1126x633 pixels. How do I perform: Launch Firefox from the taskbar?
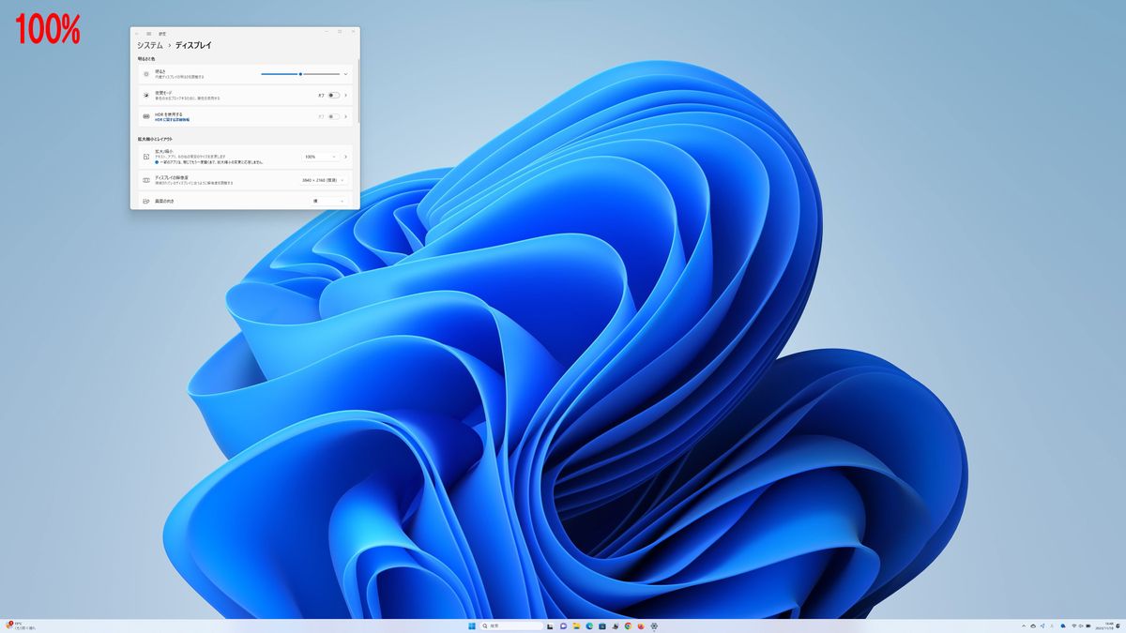click(641, 625)
